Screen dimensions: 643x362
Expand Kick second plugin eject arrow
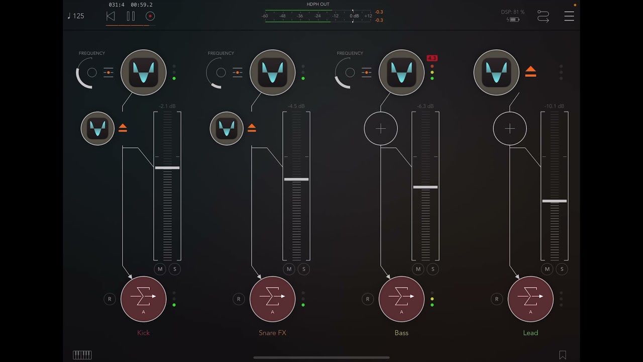[x=123, y=128]
